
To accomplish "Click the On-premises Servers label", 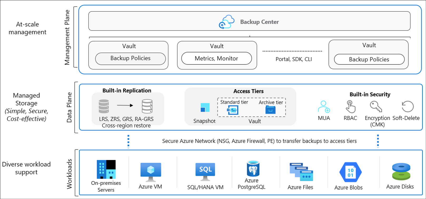I will (106, 186).
